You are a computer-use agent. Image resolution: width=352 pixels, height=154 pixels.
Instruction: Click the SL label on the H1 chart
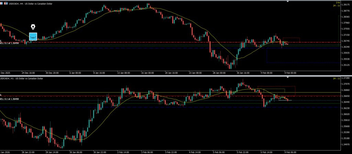[x=1, y=94]
